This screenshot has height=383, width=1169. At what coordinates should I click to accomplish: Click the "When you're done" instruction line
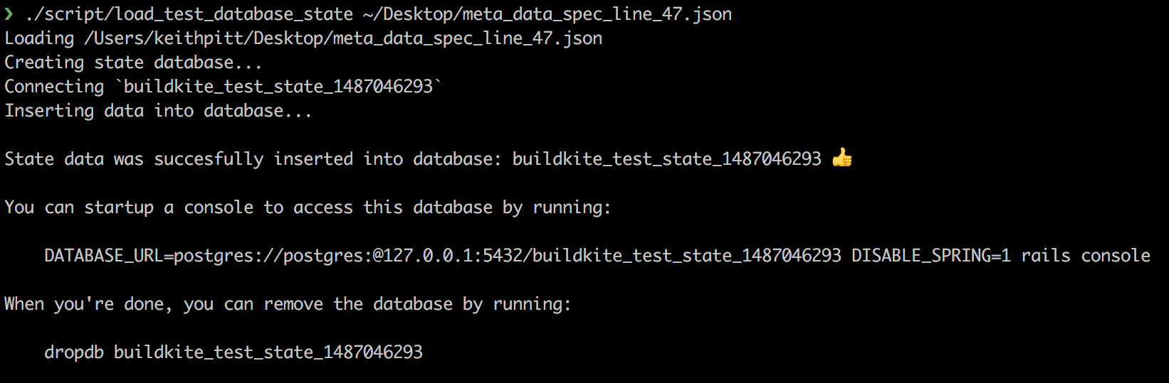(288, 304)
